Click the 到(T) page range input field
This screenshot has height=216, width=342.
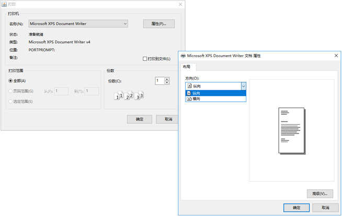tap(92, 91)
